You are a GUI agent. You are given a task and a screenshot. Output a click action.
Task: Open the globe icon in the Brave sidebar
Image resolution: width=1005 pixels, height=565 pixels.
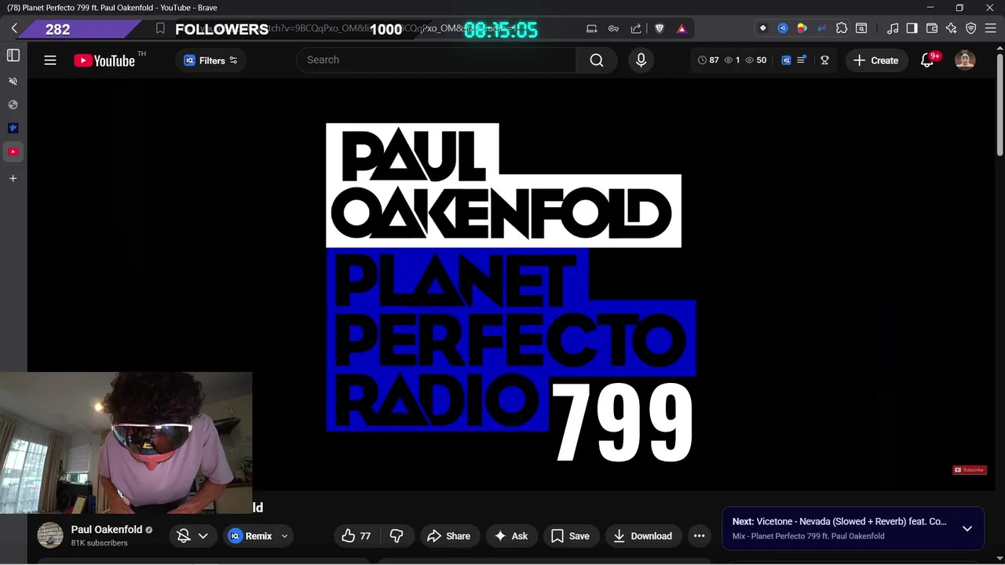click(13, 104)
